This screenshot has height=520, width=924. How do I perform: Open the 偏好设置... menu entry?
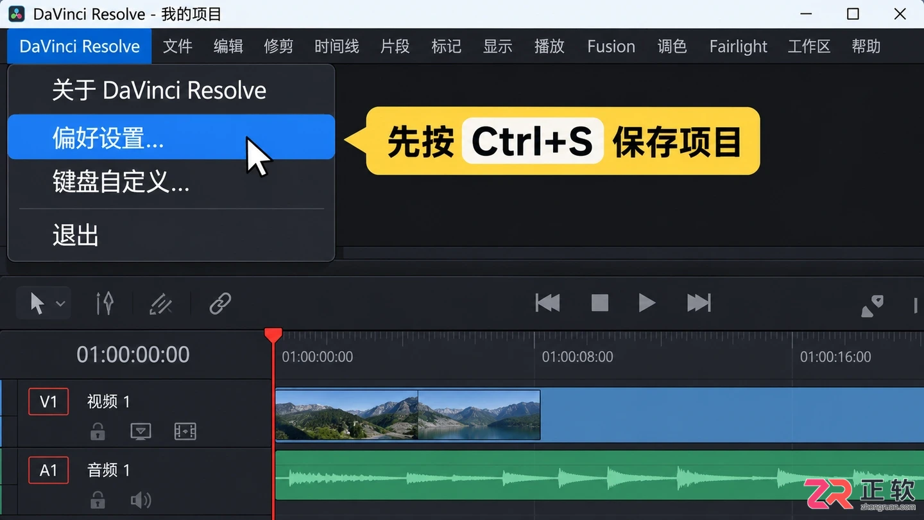171,137
